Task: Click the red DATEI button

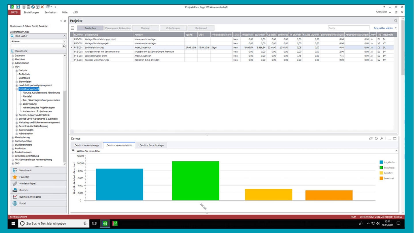Action: pyautogui.click(x=14, y=12)
